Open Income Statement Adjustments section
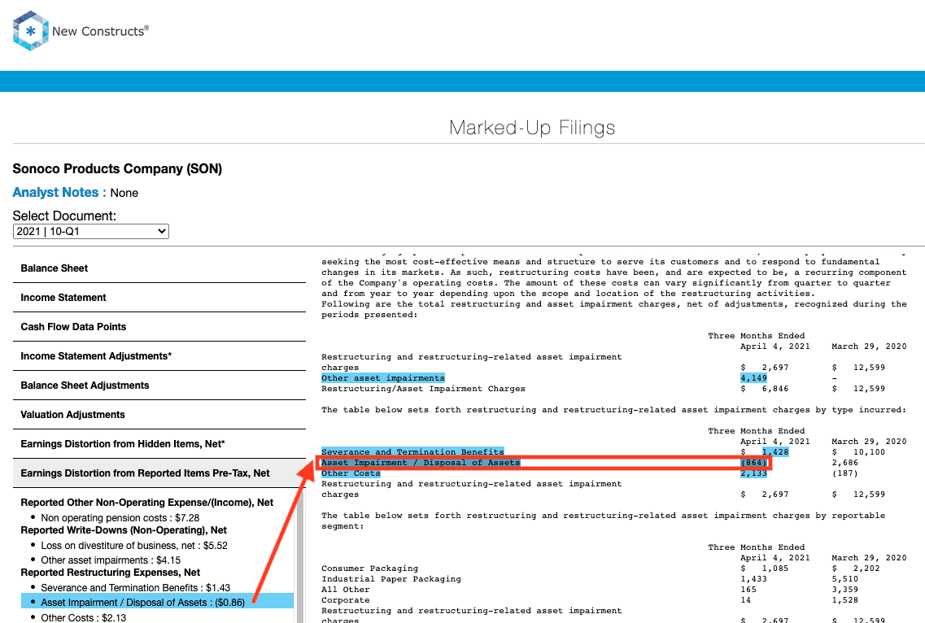Viewport: 925px width, 623px height. coord(159,356)
